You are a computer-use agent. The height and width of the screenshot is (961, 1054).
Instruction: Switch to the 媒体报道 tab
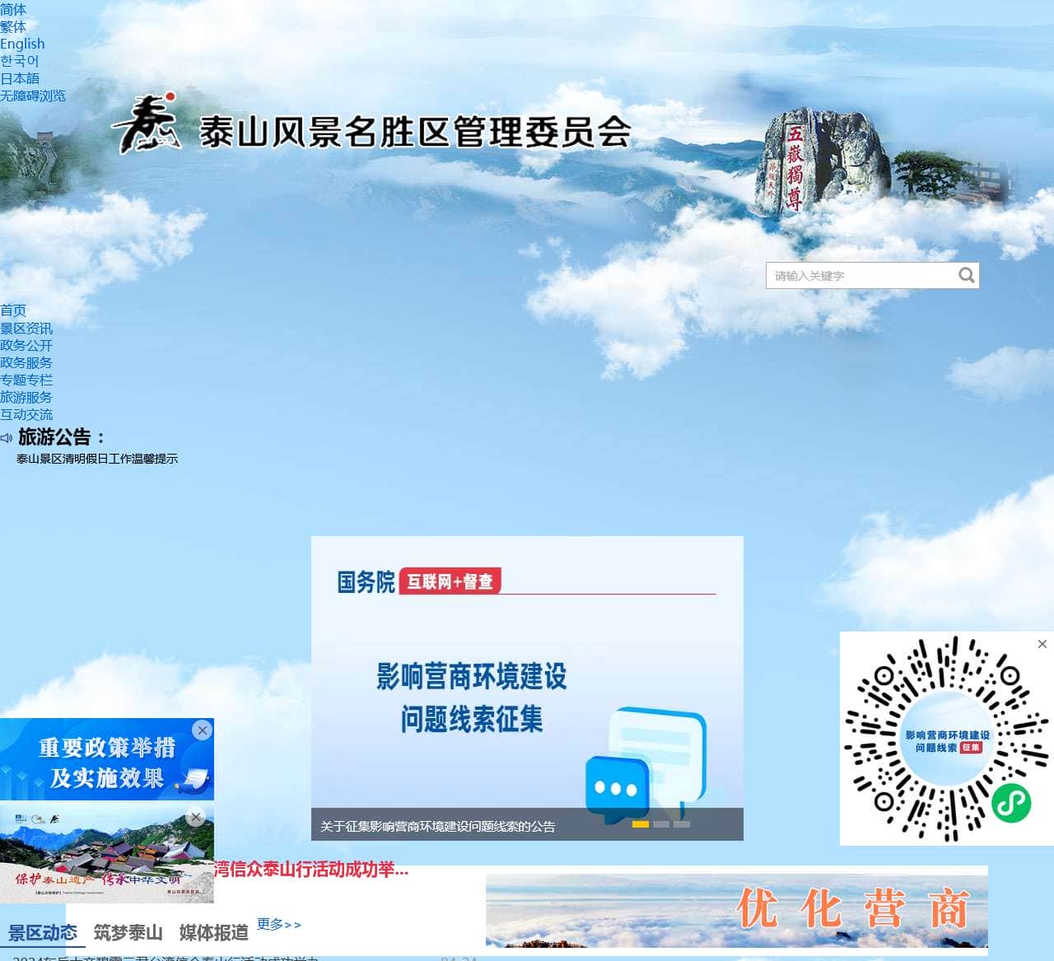pyautogui.click(x=214, y=932)
